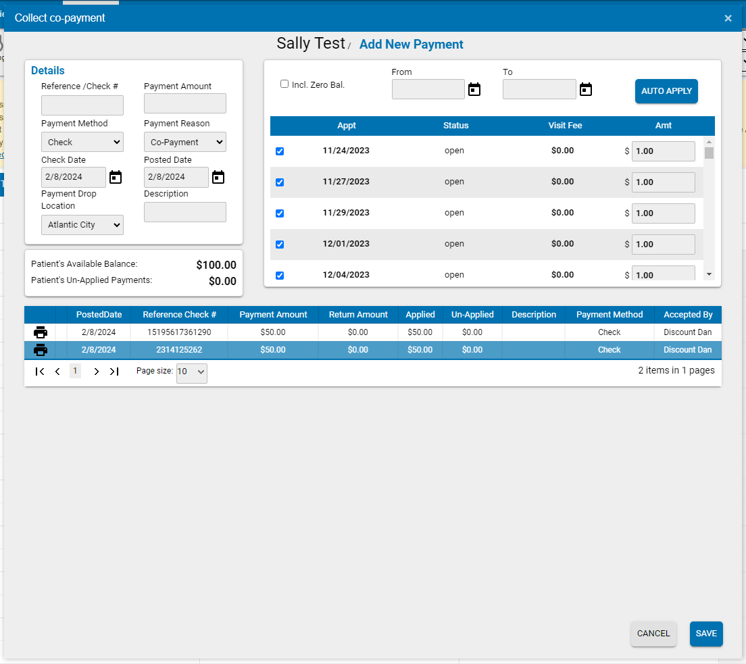746x664 pixels.
Task: Print receipt for check 15195617361290
Action: pos(41,332)
